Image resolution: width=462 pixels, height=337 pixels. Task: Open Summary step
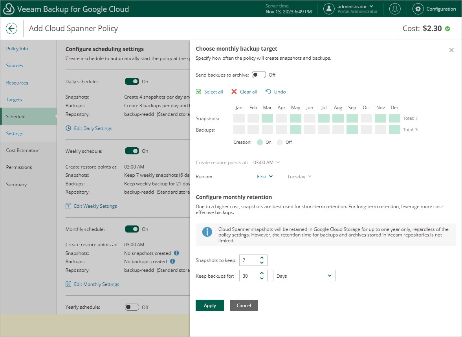(x=16, y=185)
